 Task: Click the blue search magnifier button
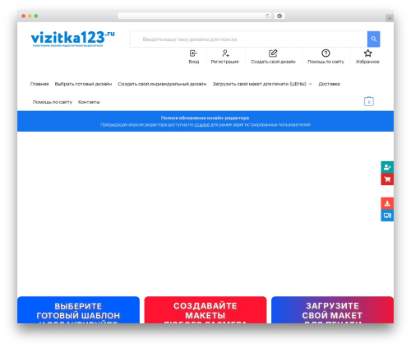[373, 39]
